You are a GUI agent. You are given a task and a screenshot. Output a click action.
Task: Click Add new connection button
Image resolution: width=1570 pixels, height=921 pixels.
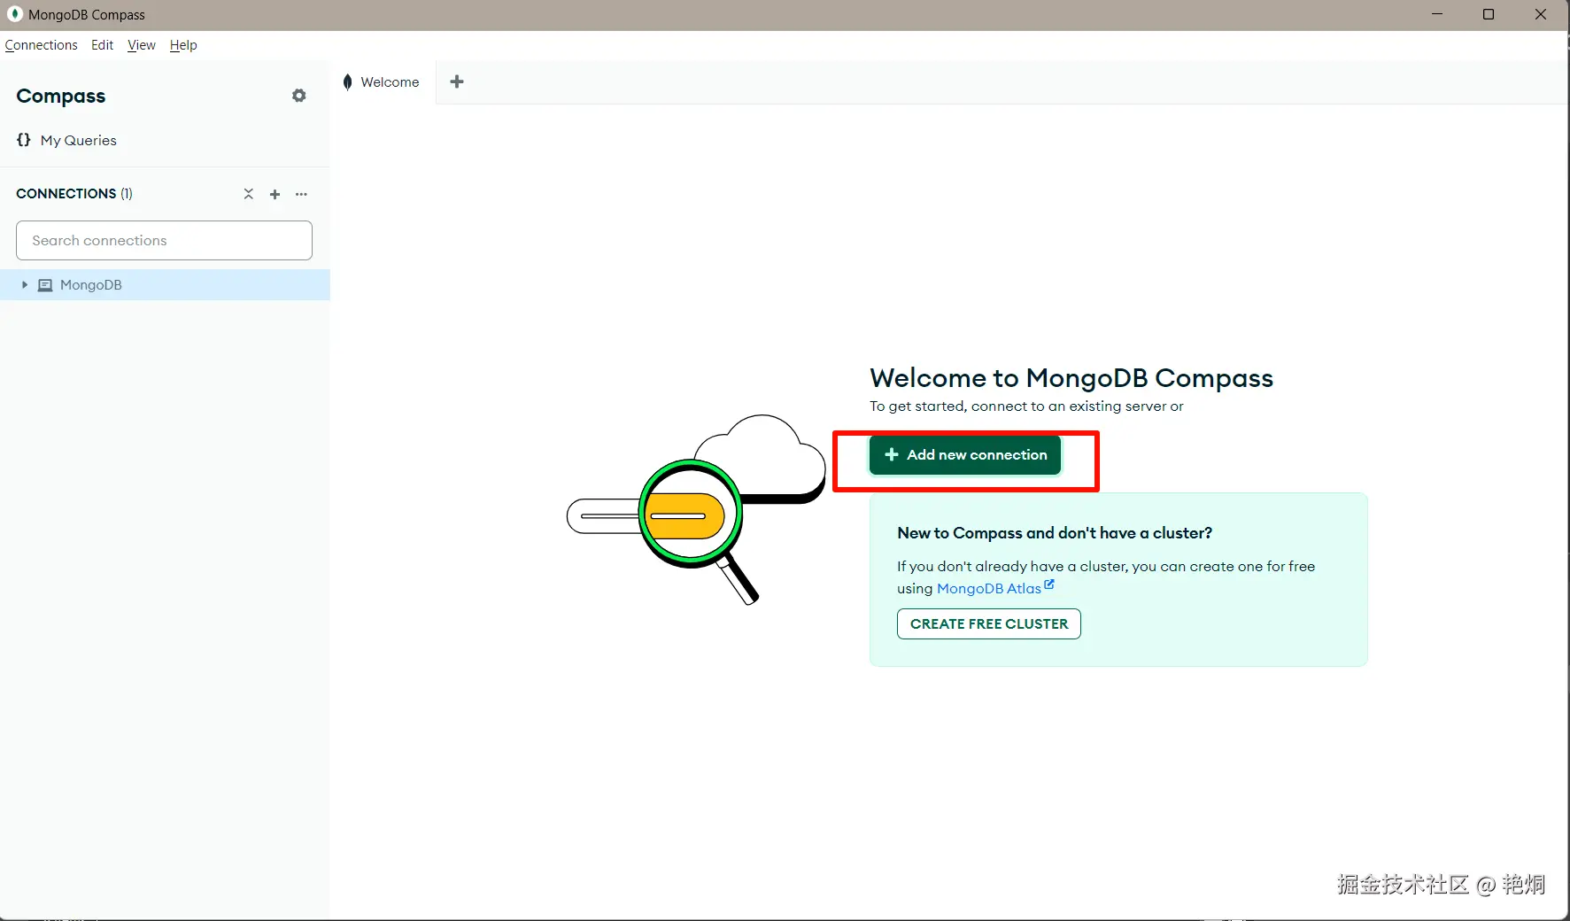coord(965,455)
